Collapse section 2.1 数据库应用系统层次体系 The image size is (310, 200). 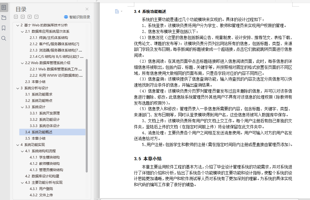22,32
